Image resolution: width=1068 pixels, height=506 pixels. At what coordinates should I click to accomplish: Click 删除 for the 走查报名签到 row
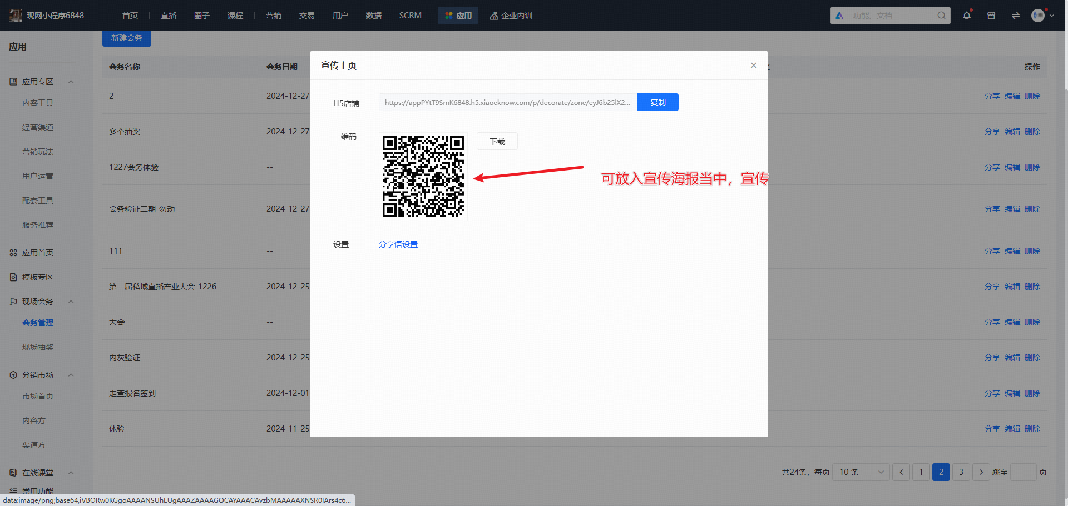pyautogui.click(x=1032, y=393)
